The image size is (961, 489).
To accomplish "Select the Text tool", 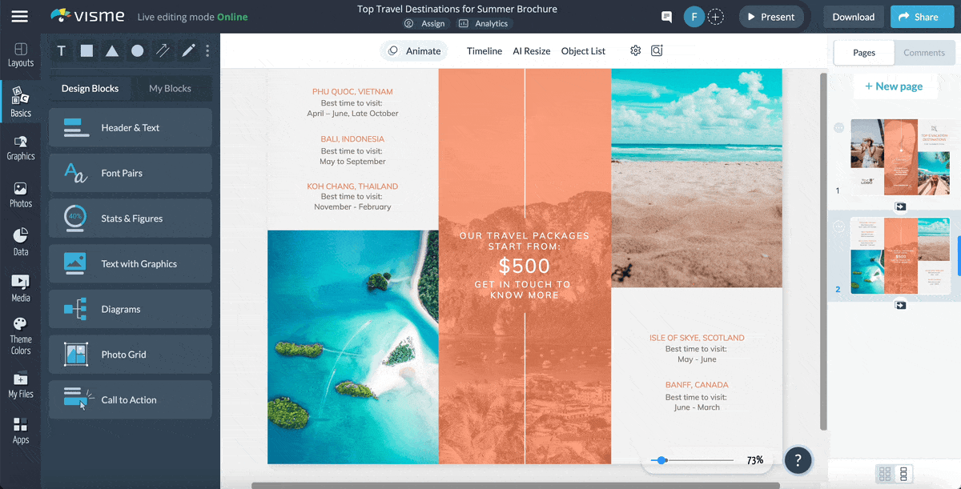I will click(x=61, y=50).
